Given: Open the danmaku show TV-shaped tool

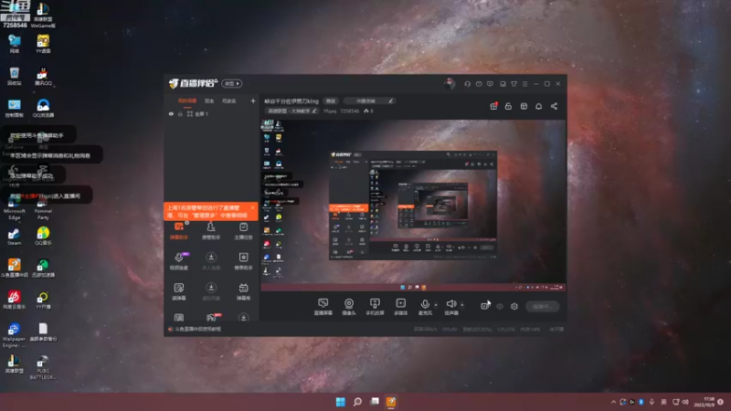Looking at the screenshot, I should (243, 291).
